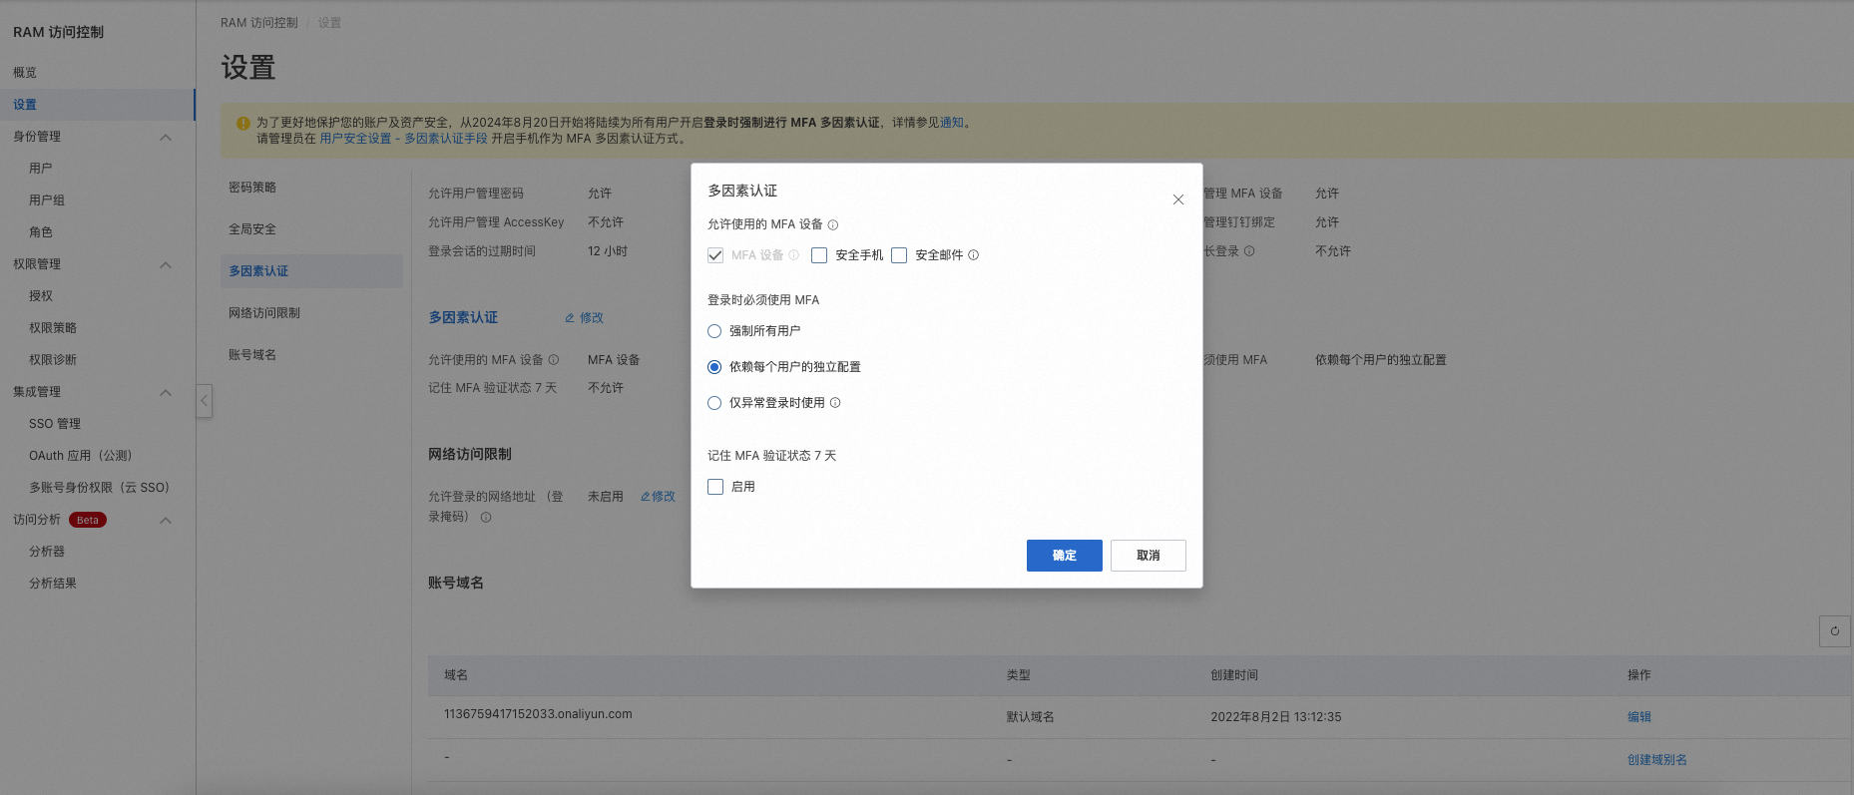Open 通知 link in the banner
Screen dimensions: 1854x795
952,123
